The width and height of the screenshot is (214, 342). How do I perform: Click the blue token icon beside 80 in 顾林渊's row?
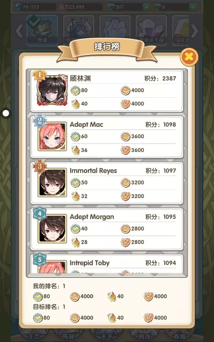pos(75,90)
